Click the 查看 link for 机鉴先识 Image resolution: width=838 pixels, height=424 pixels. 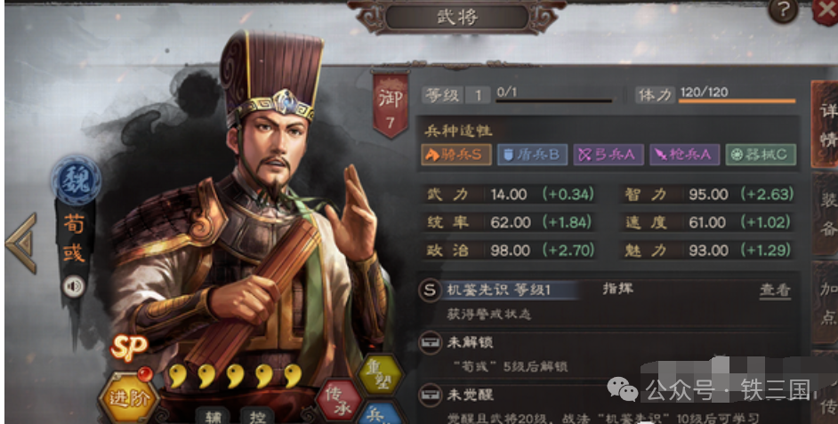775,290
